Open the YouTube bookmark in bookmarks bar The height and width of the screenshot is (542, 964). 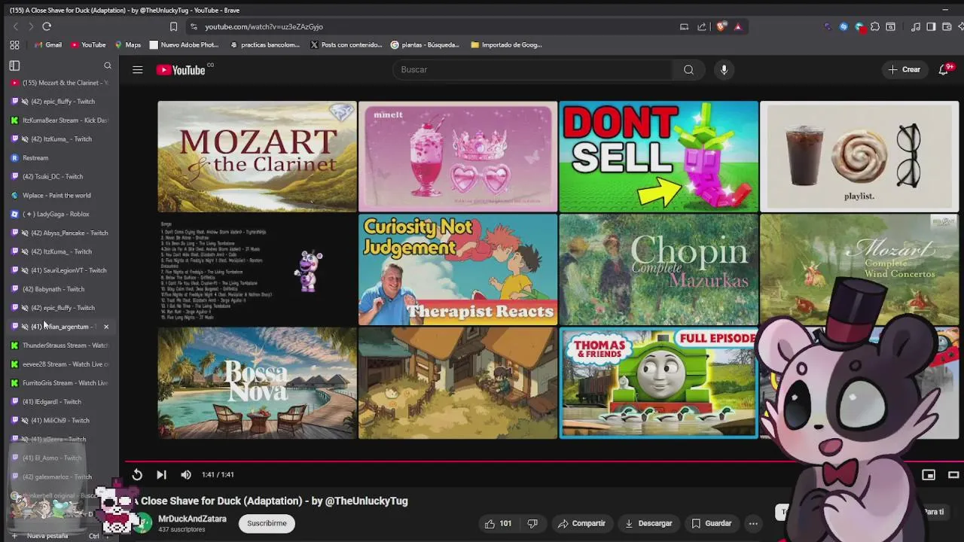[x=88, y=44]
